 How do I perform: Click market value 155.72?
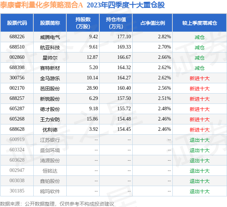point(124,108)
